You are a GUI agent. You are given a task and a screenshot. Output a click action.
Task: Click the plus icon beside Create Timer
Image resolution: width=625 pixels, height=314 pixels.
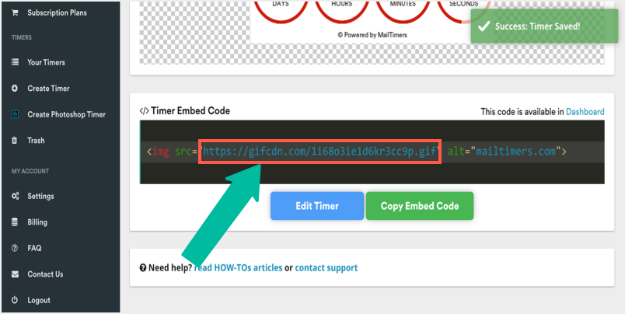click(15, 89)
